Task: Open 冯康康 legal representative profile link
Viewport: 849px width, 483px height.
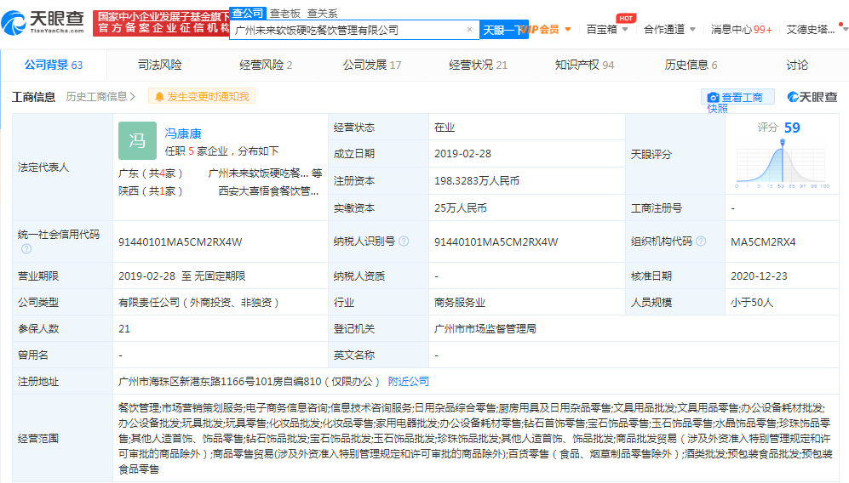Action: coord(183,134)
